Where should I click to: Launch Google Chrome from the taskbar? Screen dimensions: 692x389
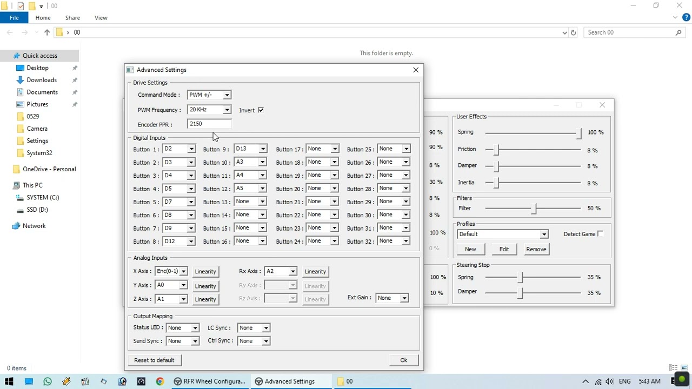point(160,381)
